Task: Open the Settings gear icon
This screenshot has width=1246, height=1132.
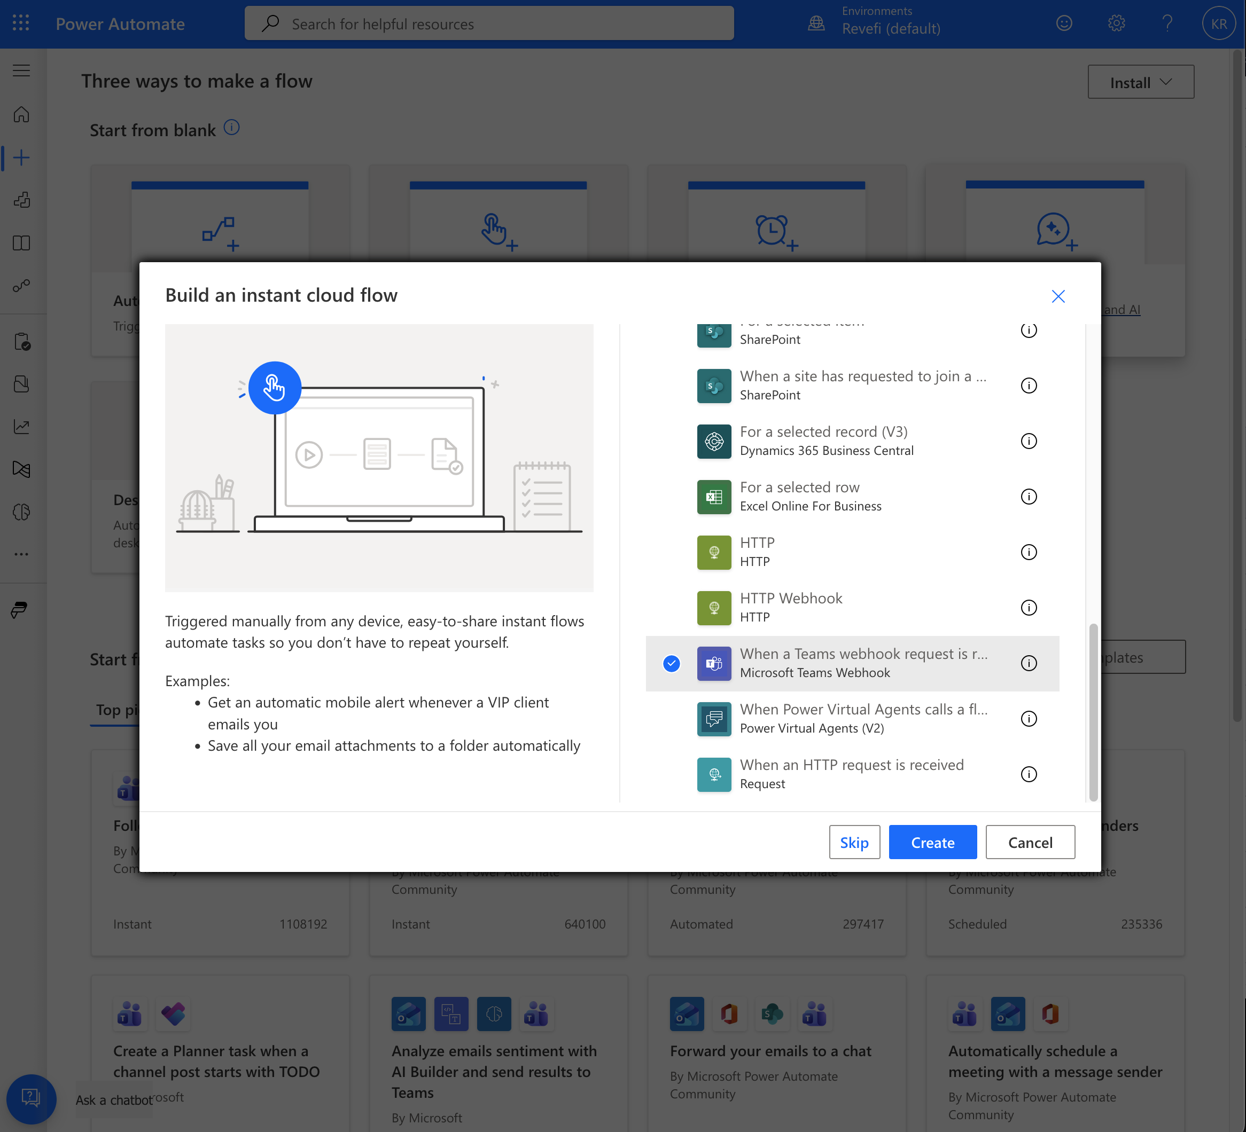Action: tap(1116, 23)
